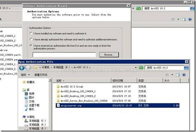196x132 pixels.
Task: Click refresh icon in Open Authorization File dialog
Action: (141, 68)
